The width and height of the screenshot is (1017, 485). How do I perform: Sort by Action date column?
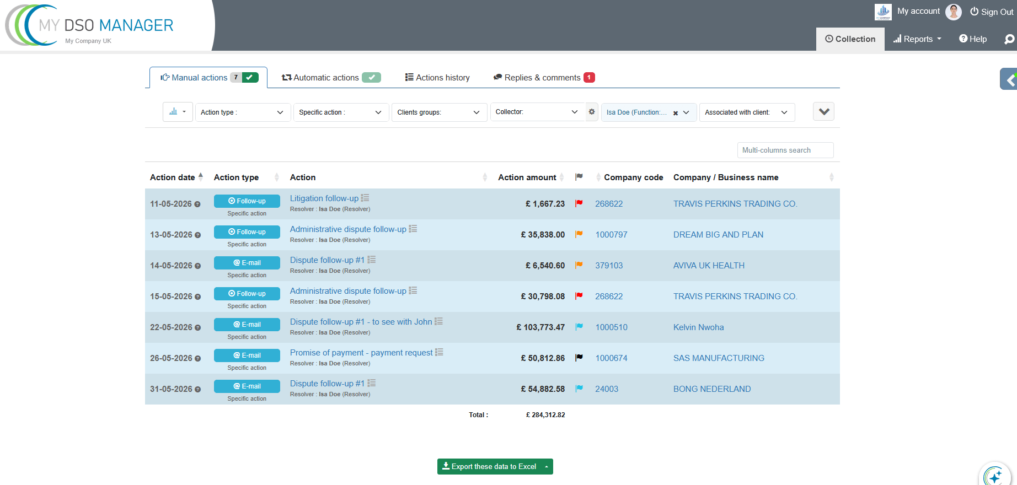176,177
